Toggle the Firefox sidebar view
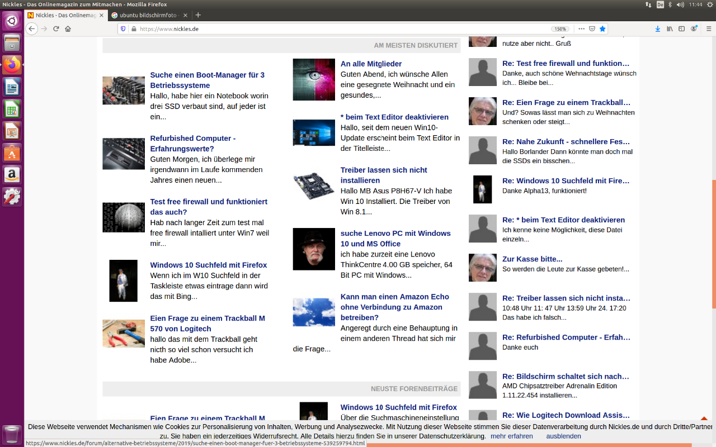The height and width of the screenshot is (447, 716). (681, 28)
